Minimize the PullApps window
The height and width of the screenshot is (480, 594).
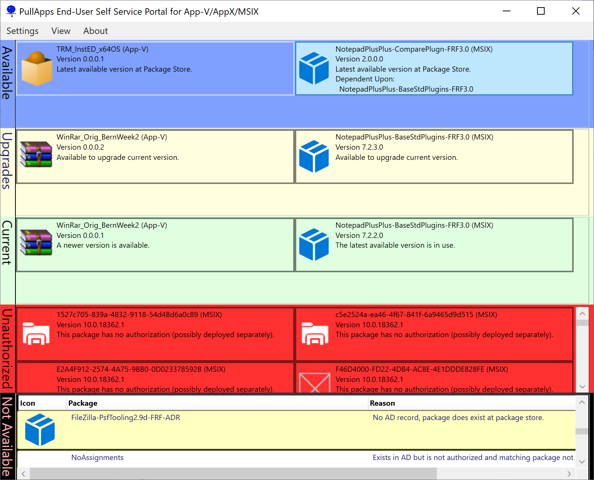coord(507,11)
